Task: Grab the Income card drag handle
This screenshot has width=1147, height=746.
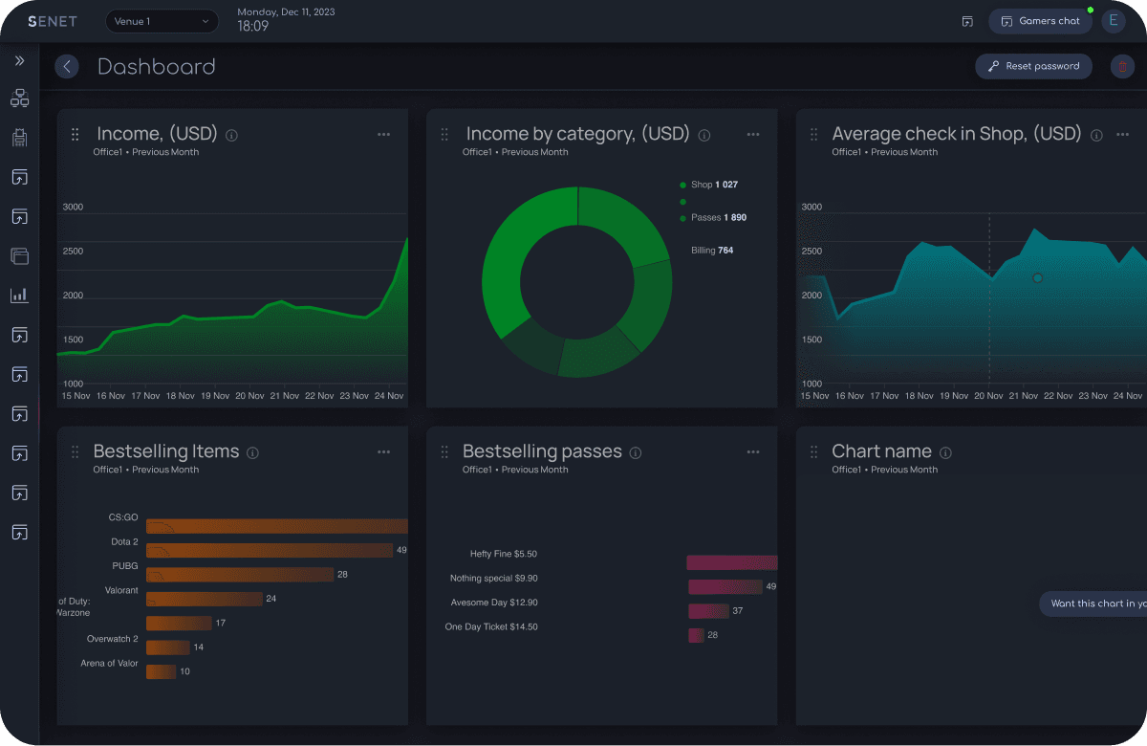Action: tap(76, 135)
